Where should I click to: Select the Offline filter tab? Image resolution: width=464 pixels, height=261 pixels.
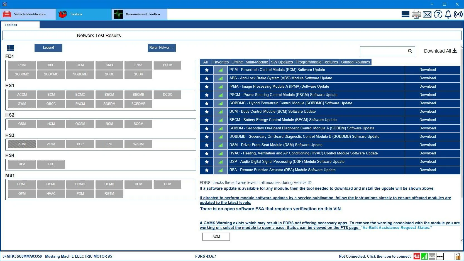point(237,62)
